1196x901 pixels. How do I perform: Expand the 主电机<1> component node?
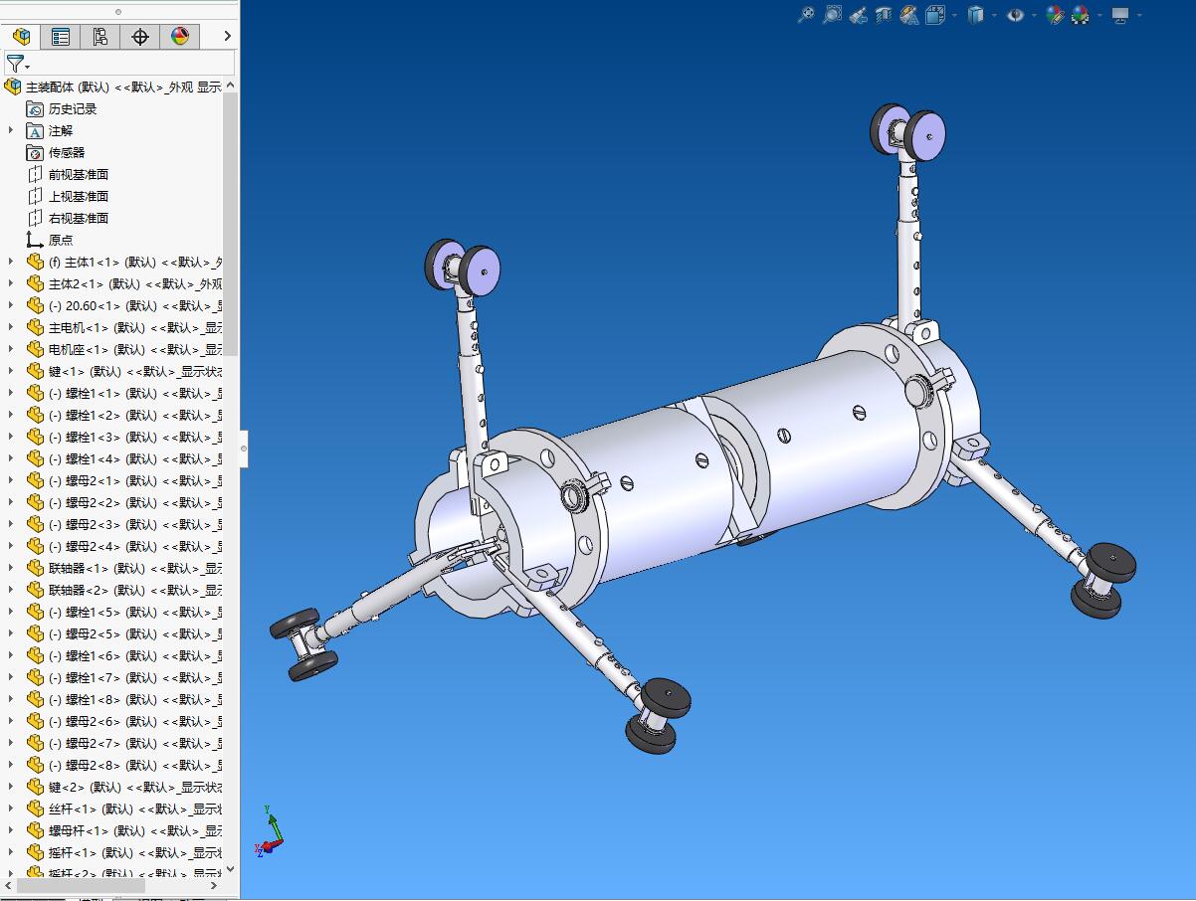click(x=11, y=327)
